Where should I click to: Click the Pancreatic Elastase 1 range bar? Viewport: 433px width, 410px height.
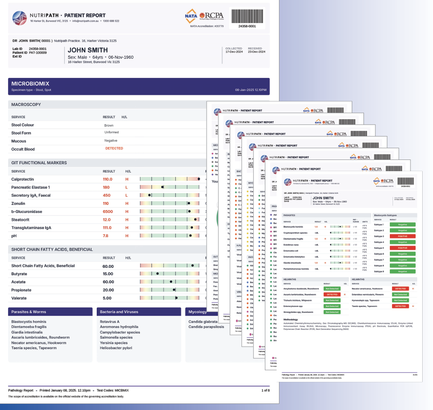(x=170, y=187)
